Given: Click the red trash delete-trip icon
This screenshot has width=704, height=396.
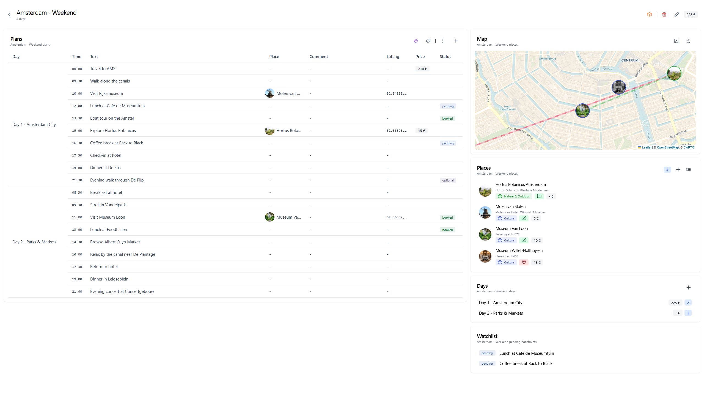Looking at the screenshot, I should click(664, 15).
